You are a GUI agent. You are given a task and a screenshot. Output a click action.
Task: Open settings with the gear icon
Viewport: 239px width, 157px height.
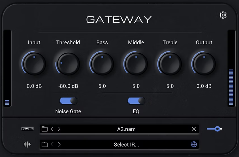223,15
